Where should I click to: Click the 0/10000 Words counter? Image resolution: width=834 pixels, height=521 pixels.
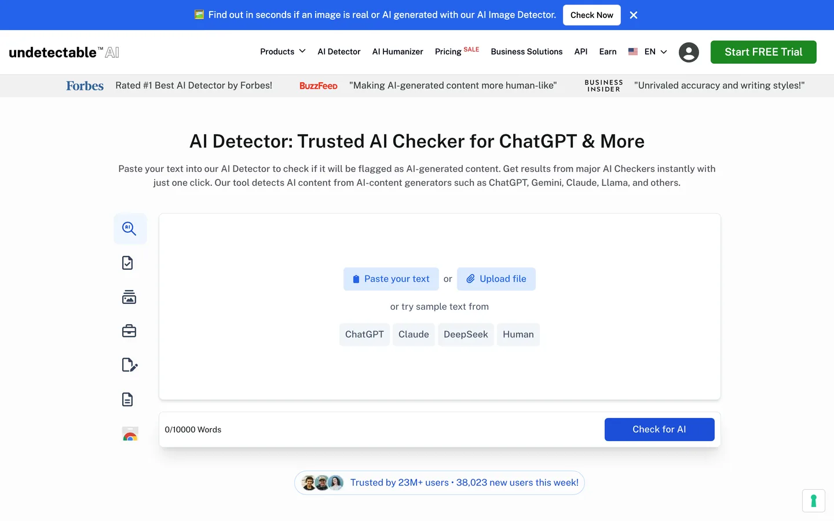[x=193, y=430]
